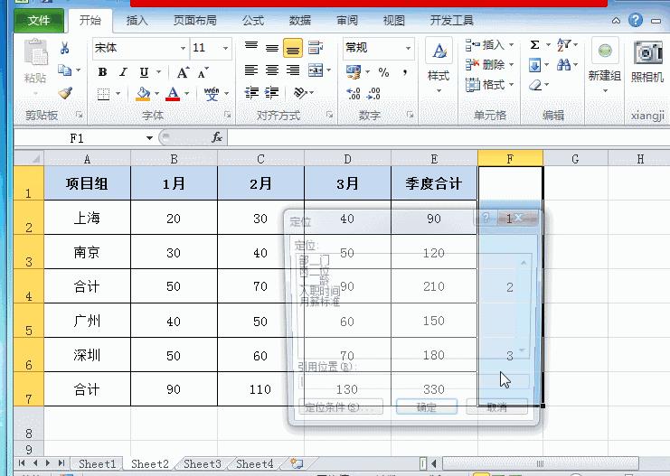Viewport: 670px width, 476px height.
Task: Switch to 插入 ribbon tab
Action: pos(137,21)
